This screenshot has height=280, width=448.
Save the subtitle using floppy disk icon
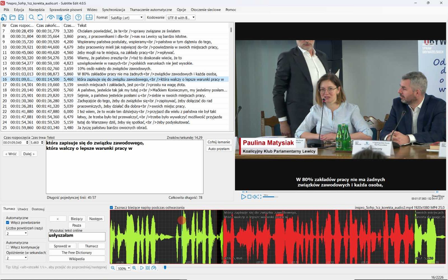21,17
